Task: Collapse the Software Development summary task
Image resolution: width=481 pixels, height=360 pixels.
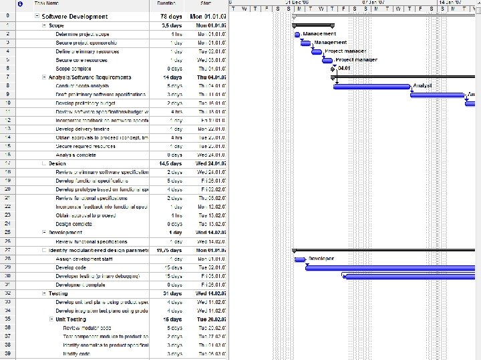Action: pos(37,16)
